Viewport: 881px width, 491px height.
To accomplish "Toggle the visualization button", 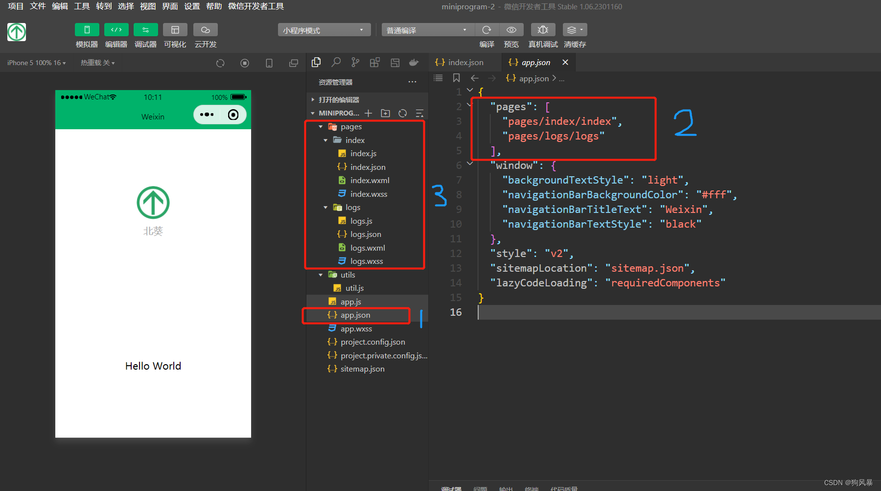I will [175, 30].
